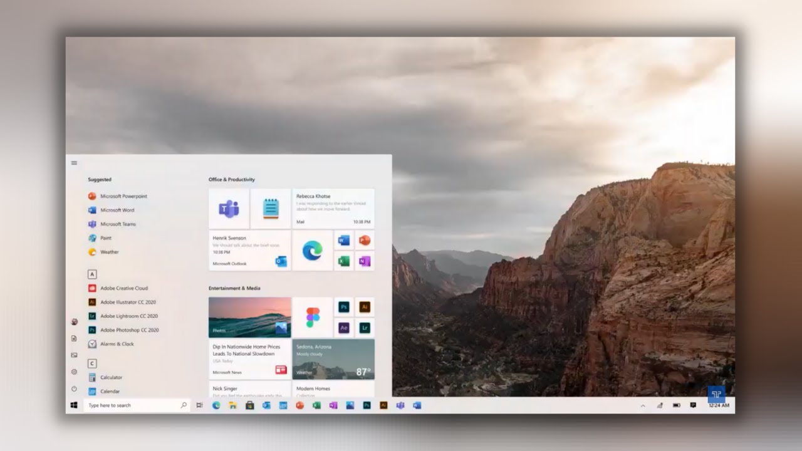This screenshot has width=802, height=451.
Task: Open the small Excel tile
Action: (343, 261)
